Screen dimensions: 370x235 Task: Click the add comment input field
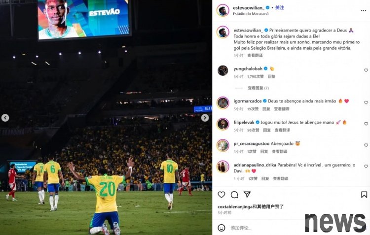(x=264, y=228)
